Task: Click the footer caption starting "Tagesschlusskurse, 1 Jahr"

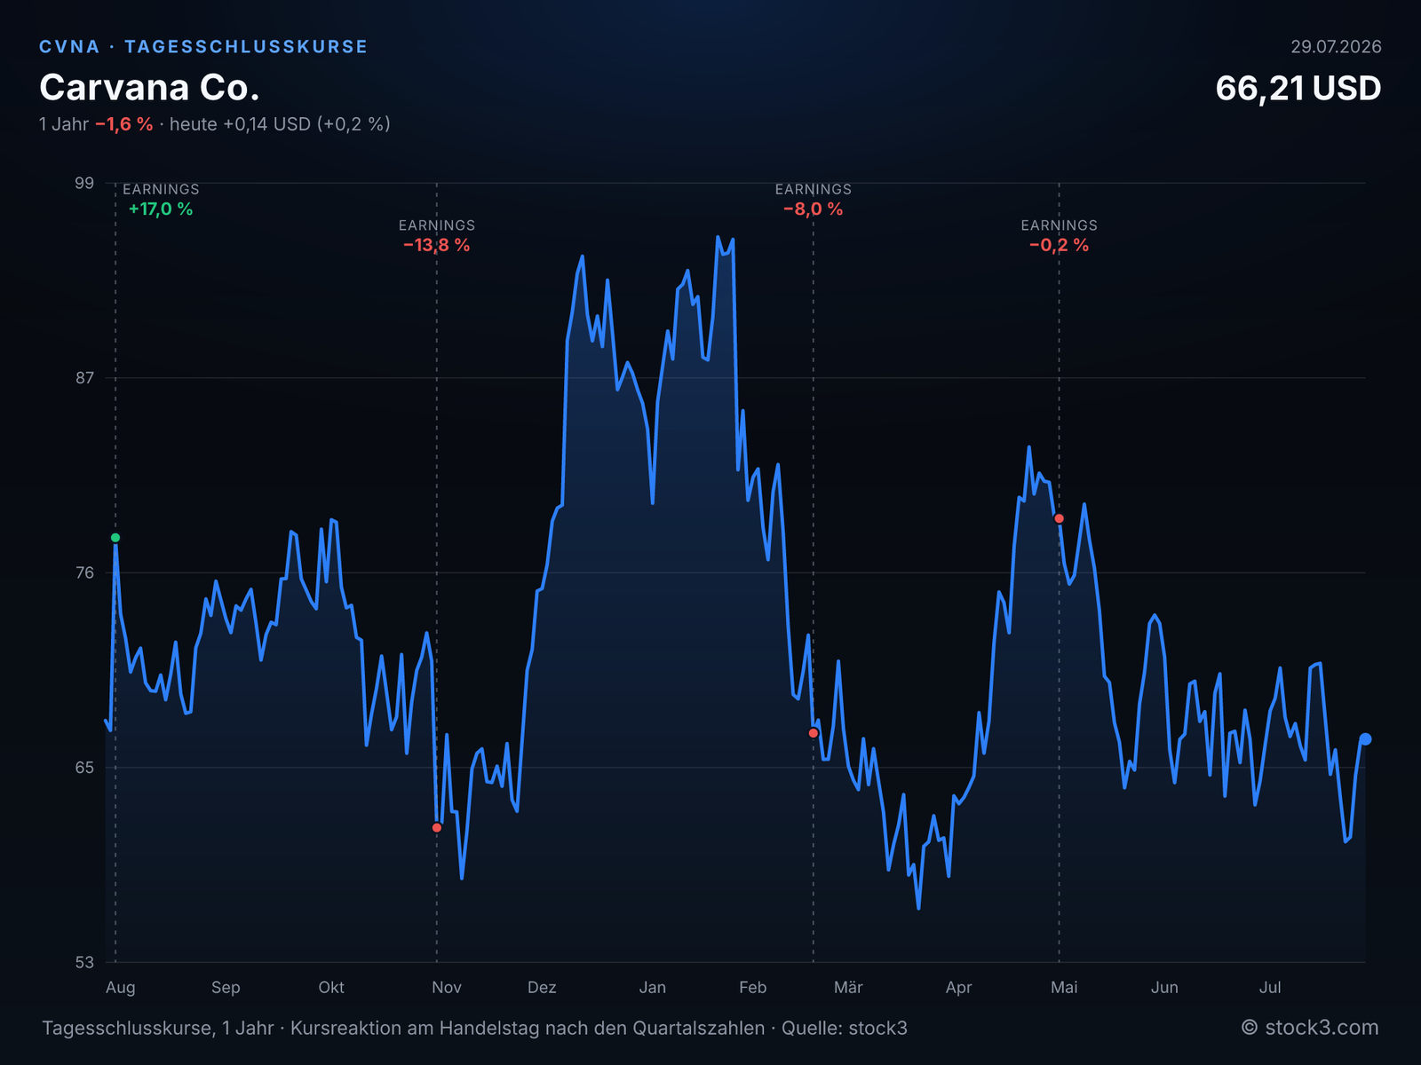Action: (474, 1029)
